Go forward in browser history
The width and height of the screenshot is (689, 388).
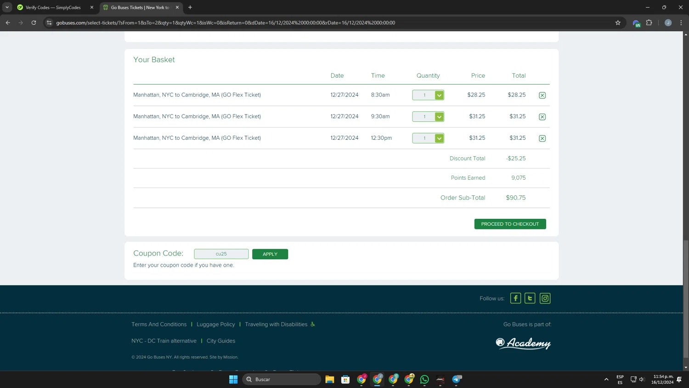pyautogui.click(x=21, y=23)
